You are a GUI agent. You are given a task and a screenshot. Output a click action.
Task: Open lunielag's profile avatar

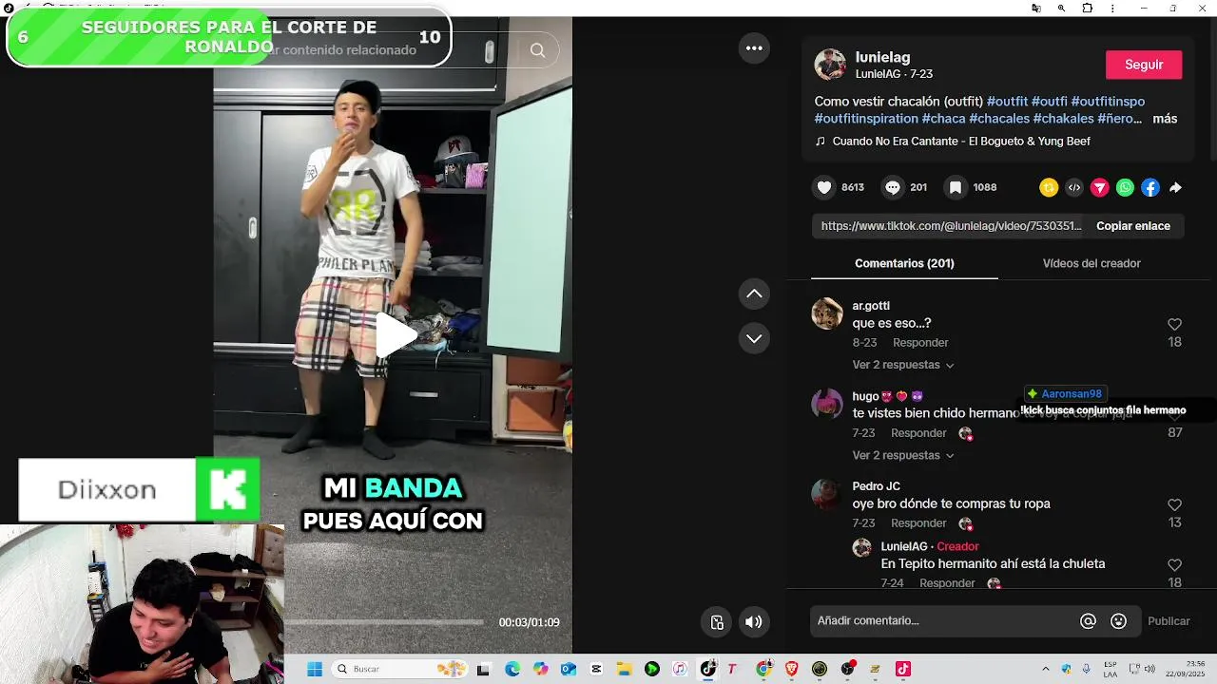pos(830,65)
